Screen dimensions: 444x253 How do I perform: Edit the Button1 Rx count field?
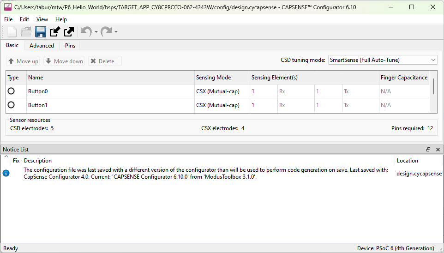(264, 105)
